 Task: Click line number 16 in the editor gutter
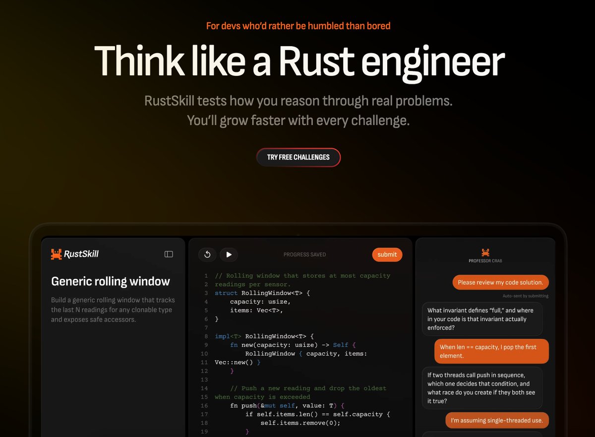(x=204, y=406)
